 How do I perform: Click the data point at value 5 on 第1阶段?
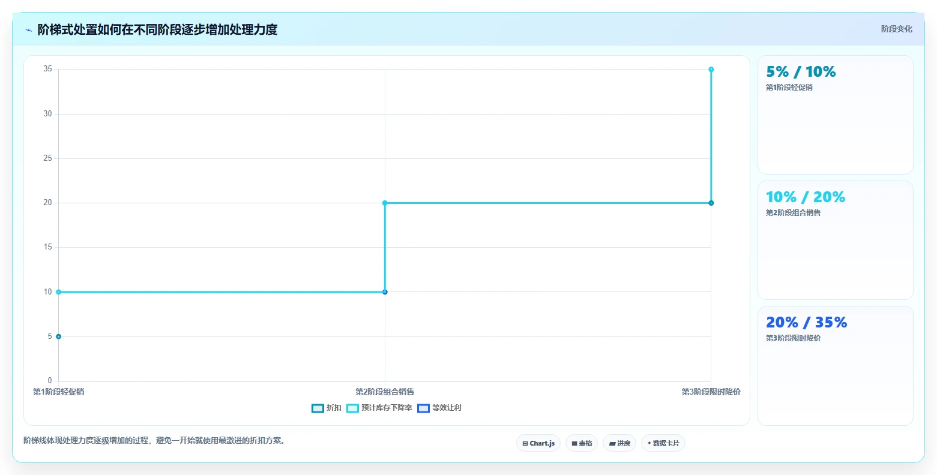coord(58,336)
